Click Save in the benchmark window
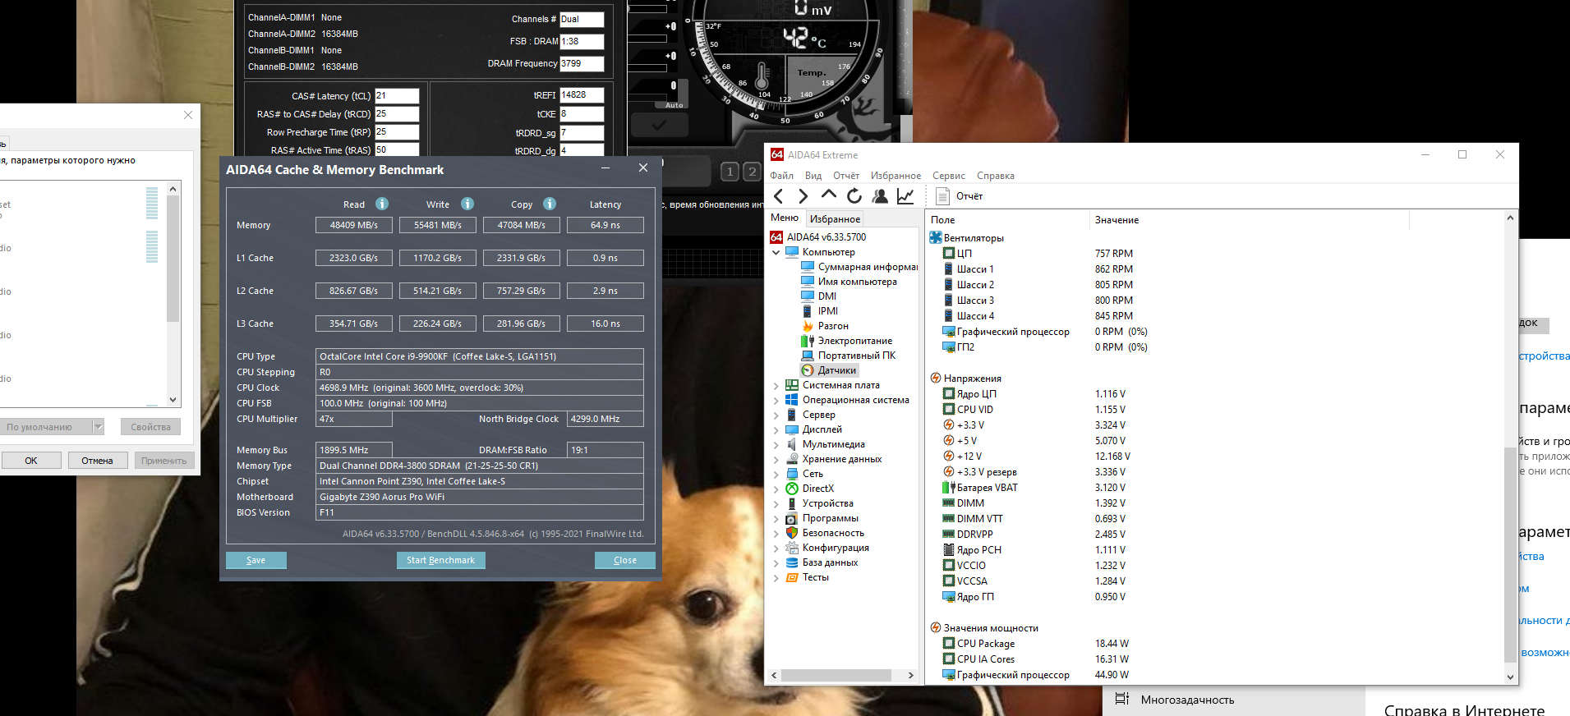Image resolution: width=1570 pixels, height=716 pixels. click(x=256, y=560)
